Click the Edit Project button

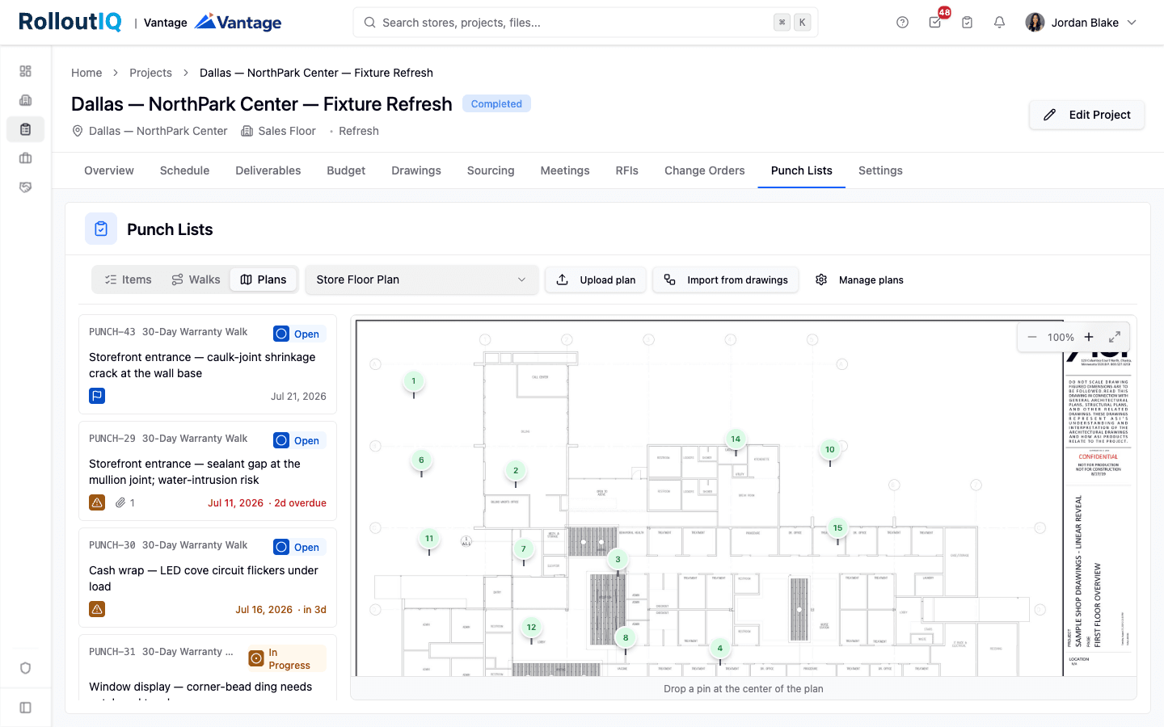1087,115
